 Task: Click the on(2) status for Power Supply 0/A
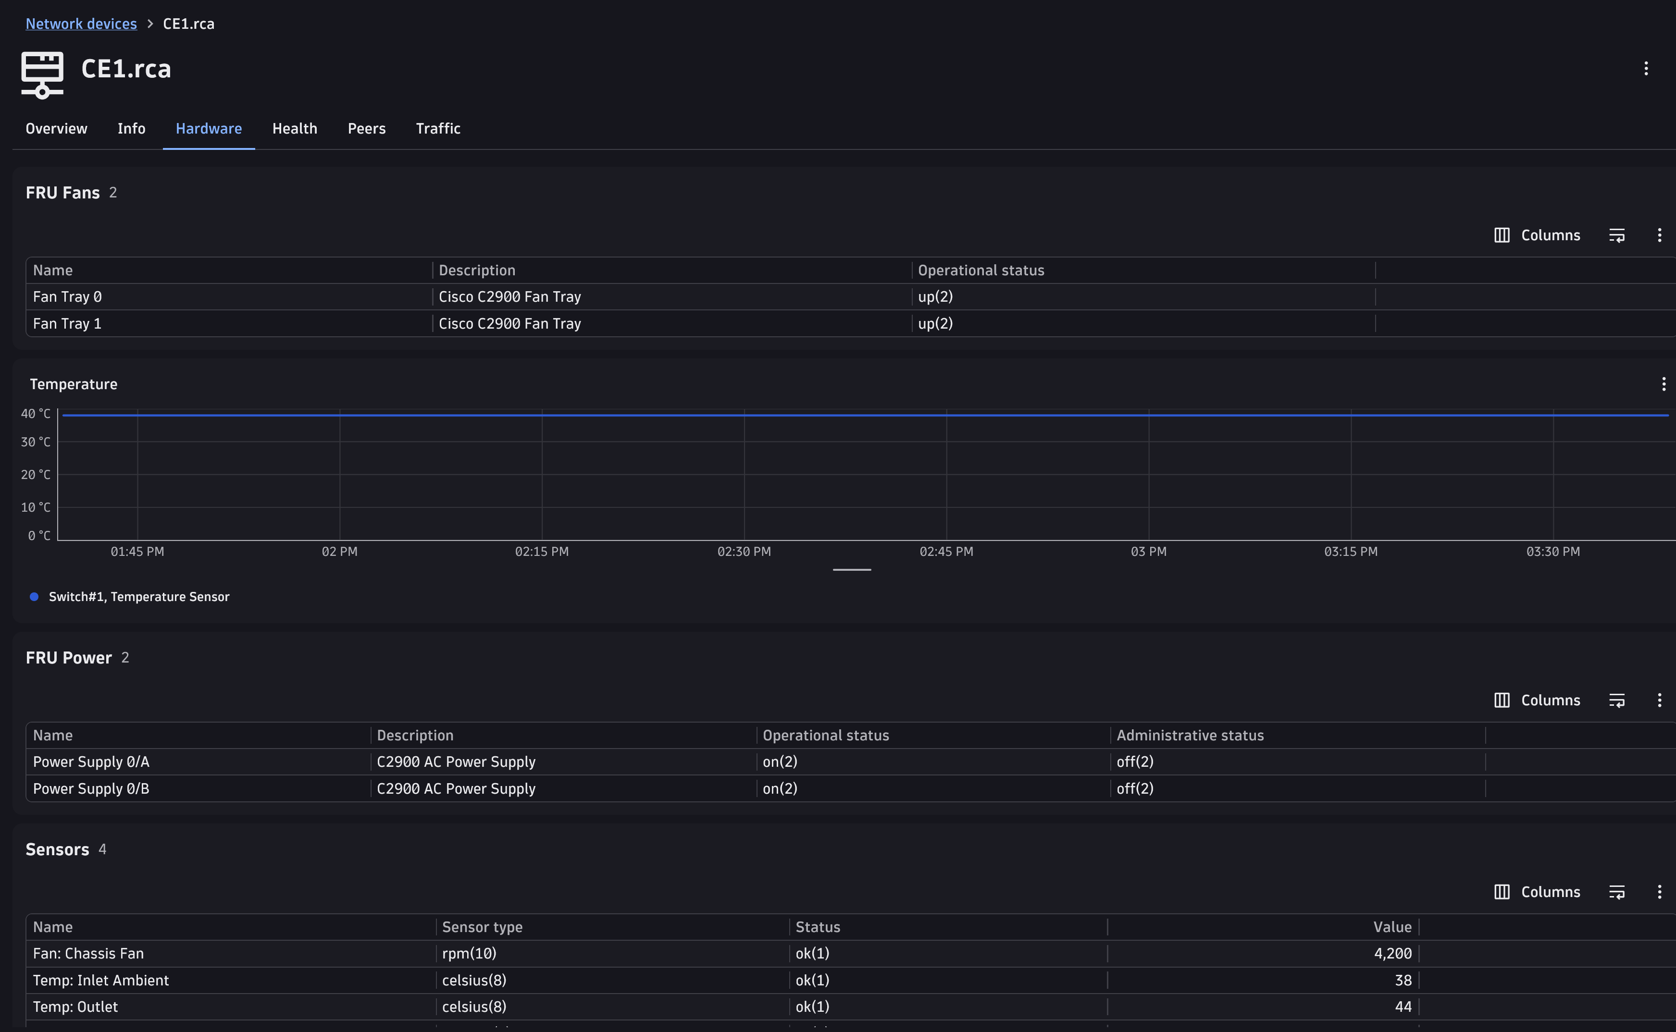(780, 762)
